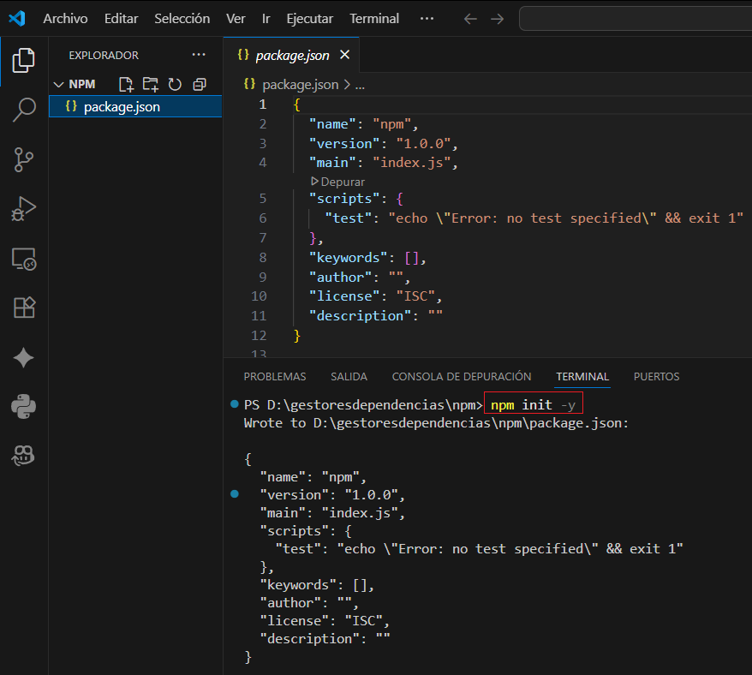The width and height of the screenshot is (752, 675).
Task: Refresh the Explorer file list
Action: [175, 84]
